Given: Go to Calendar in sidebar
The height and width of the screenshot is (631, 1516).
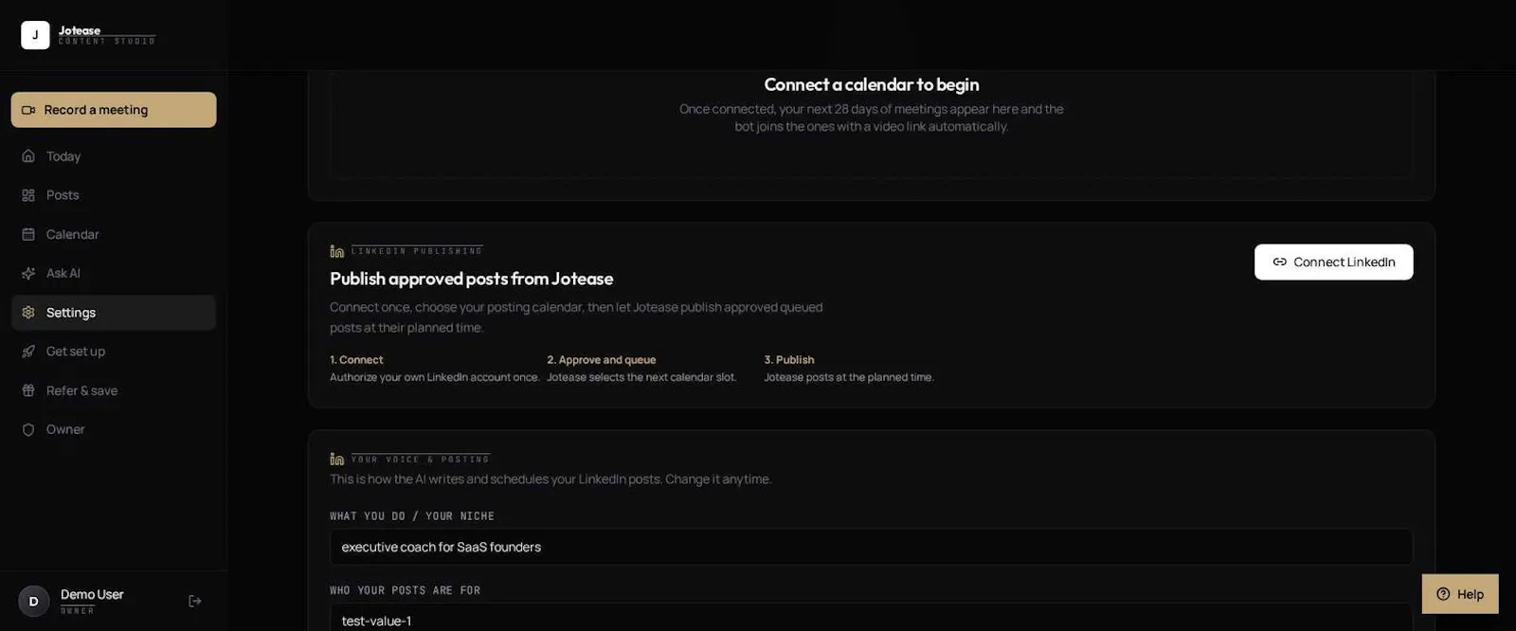Looking at the screenshot, I should point(114,234).
